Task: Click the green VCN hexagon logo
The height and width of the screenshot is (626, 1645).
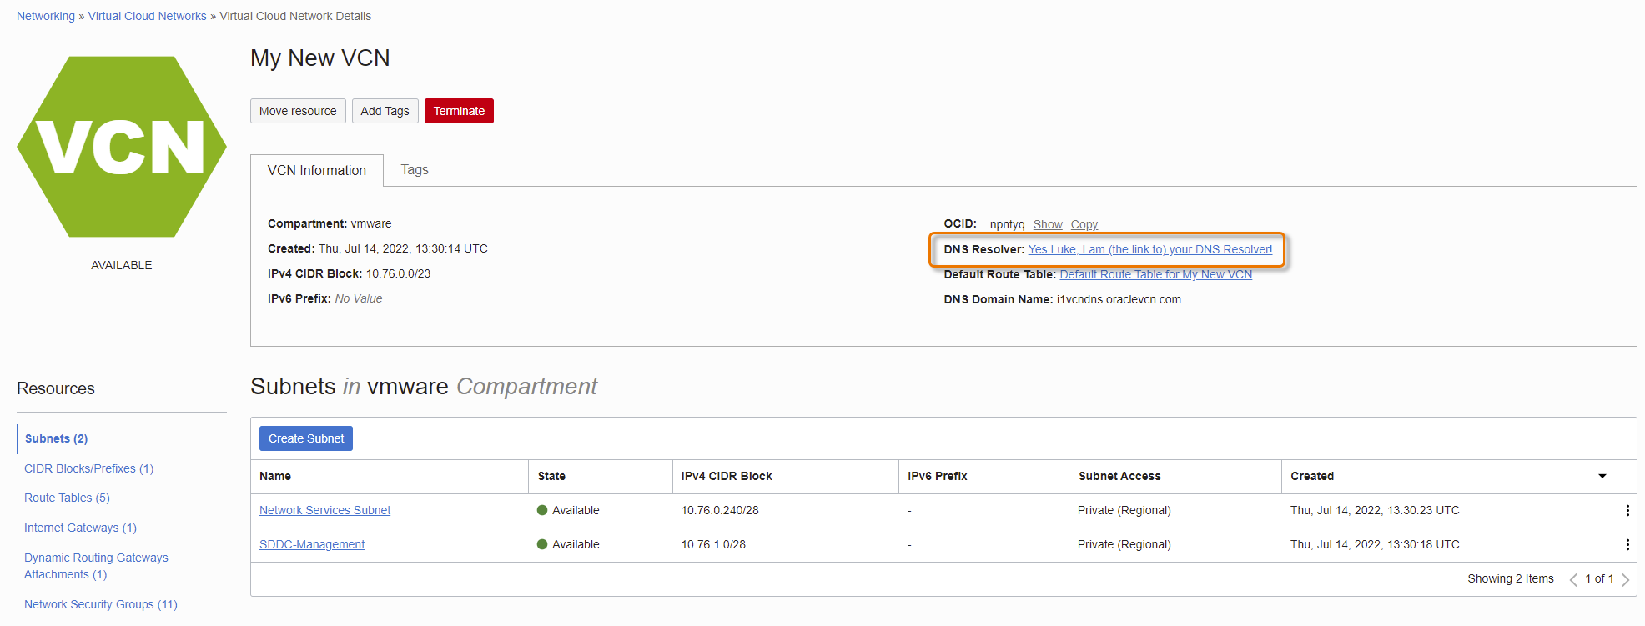Action: click(x=122, y=147)
